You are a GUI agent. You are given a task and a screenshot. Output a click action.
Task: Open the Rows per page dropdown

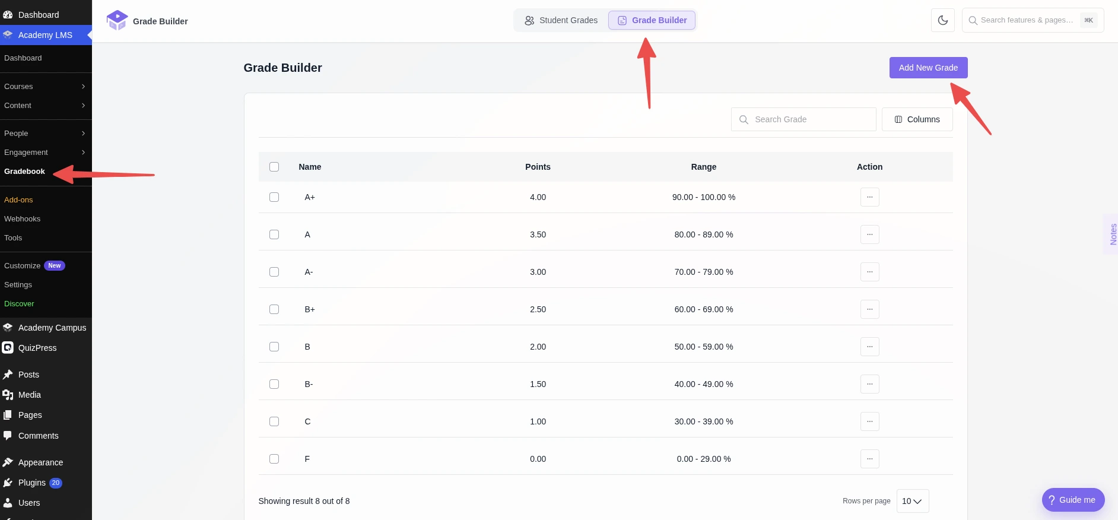[x=913, y=501]
